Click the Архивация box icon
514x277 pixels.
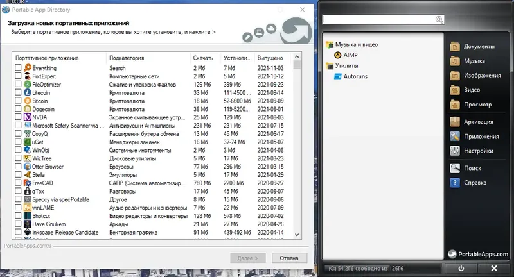coord(455,122)
